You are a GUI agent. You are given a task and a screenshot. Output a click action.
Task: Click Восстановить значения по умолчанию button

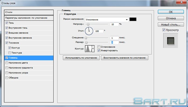pyautogui.click(x=125, y=58)
